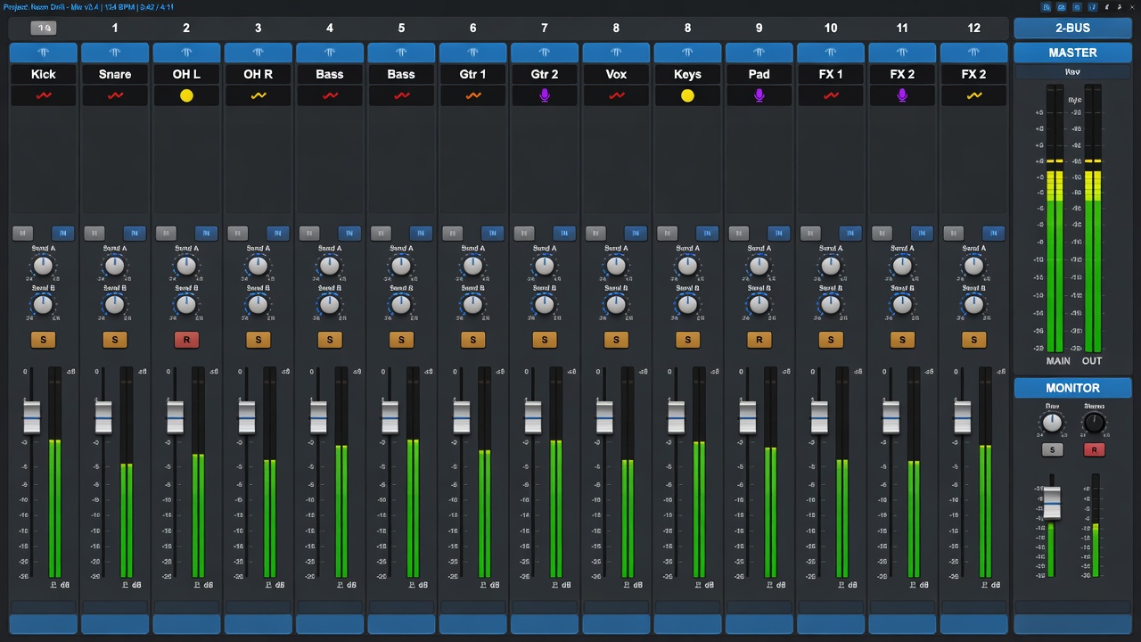Click the Kick volume fader handle
The height and width of the screenshot is (642, 1141).
click(31, 417)
